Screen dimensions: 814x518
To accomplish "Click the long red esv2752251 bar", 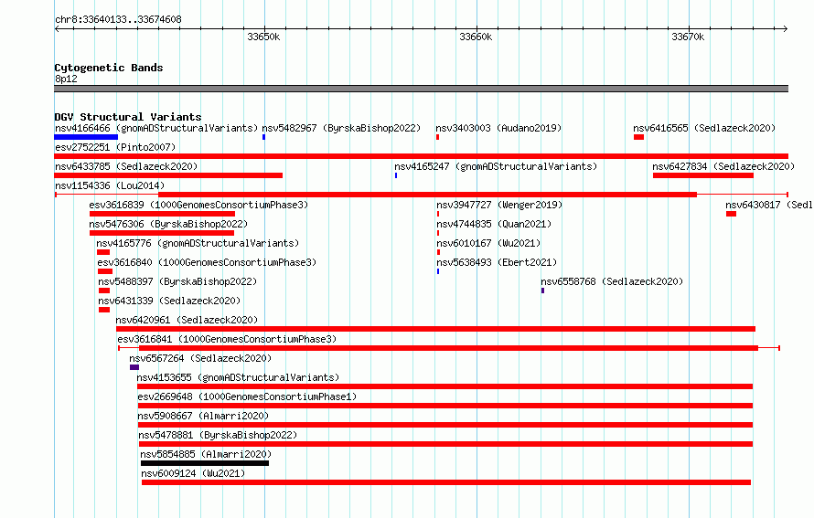I will click(x=422, y=156).
